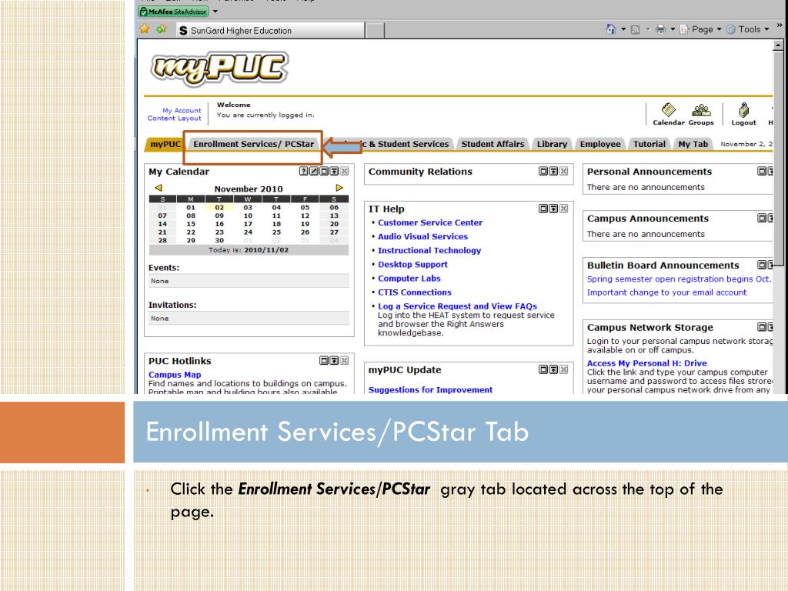Detach the Personal Announcements channel window
The image size is (788, 591).
point(762,171)
